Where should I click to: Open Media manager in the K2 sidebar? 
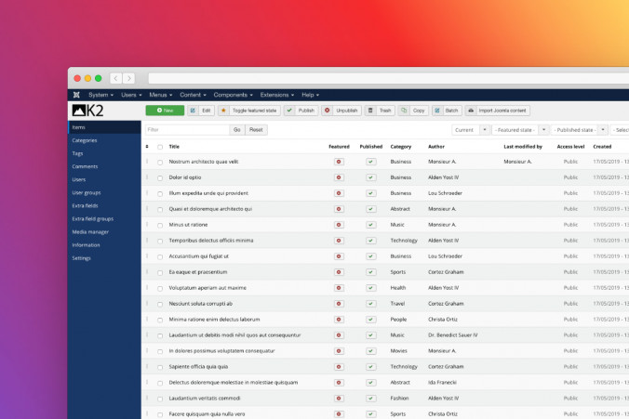click(90, 232)
